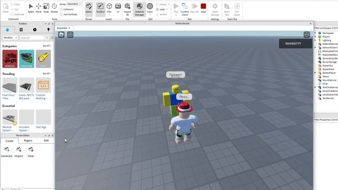Image resolution: width=338 pixels, height=190 pixels.
Task: Enable the Join Surfaces checkbox
Action: point(61,14)
